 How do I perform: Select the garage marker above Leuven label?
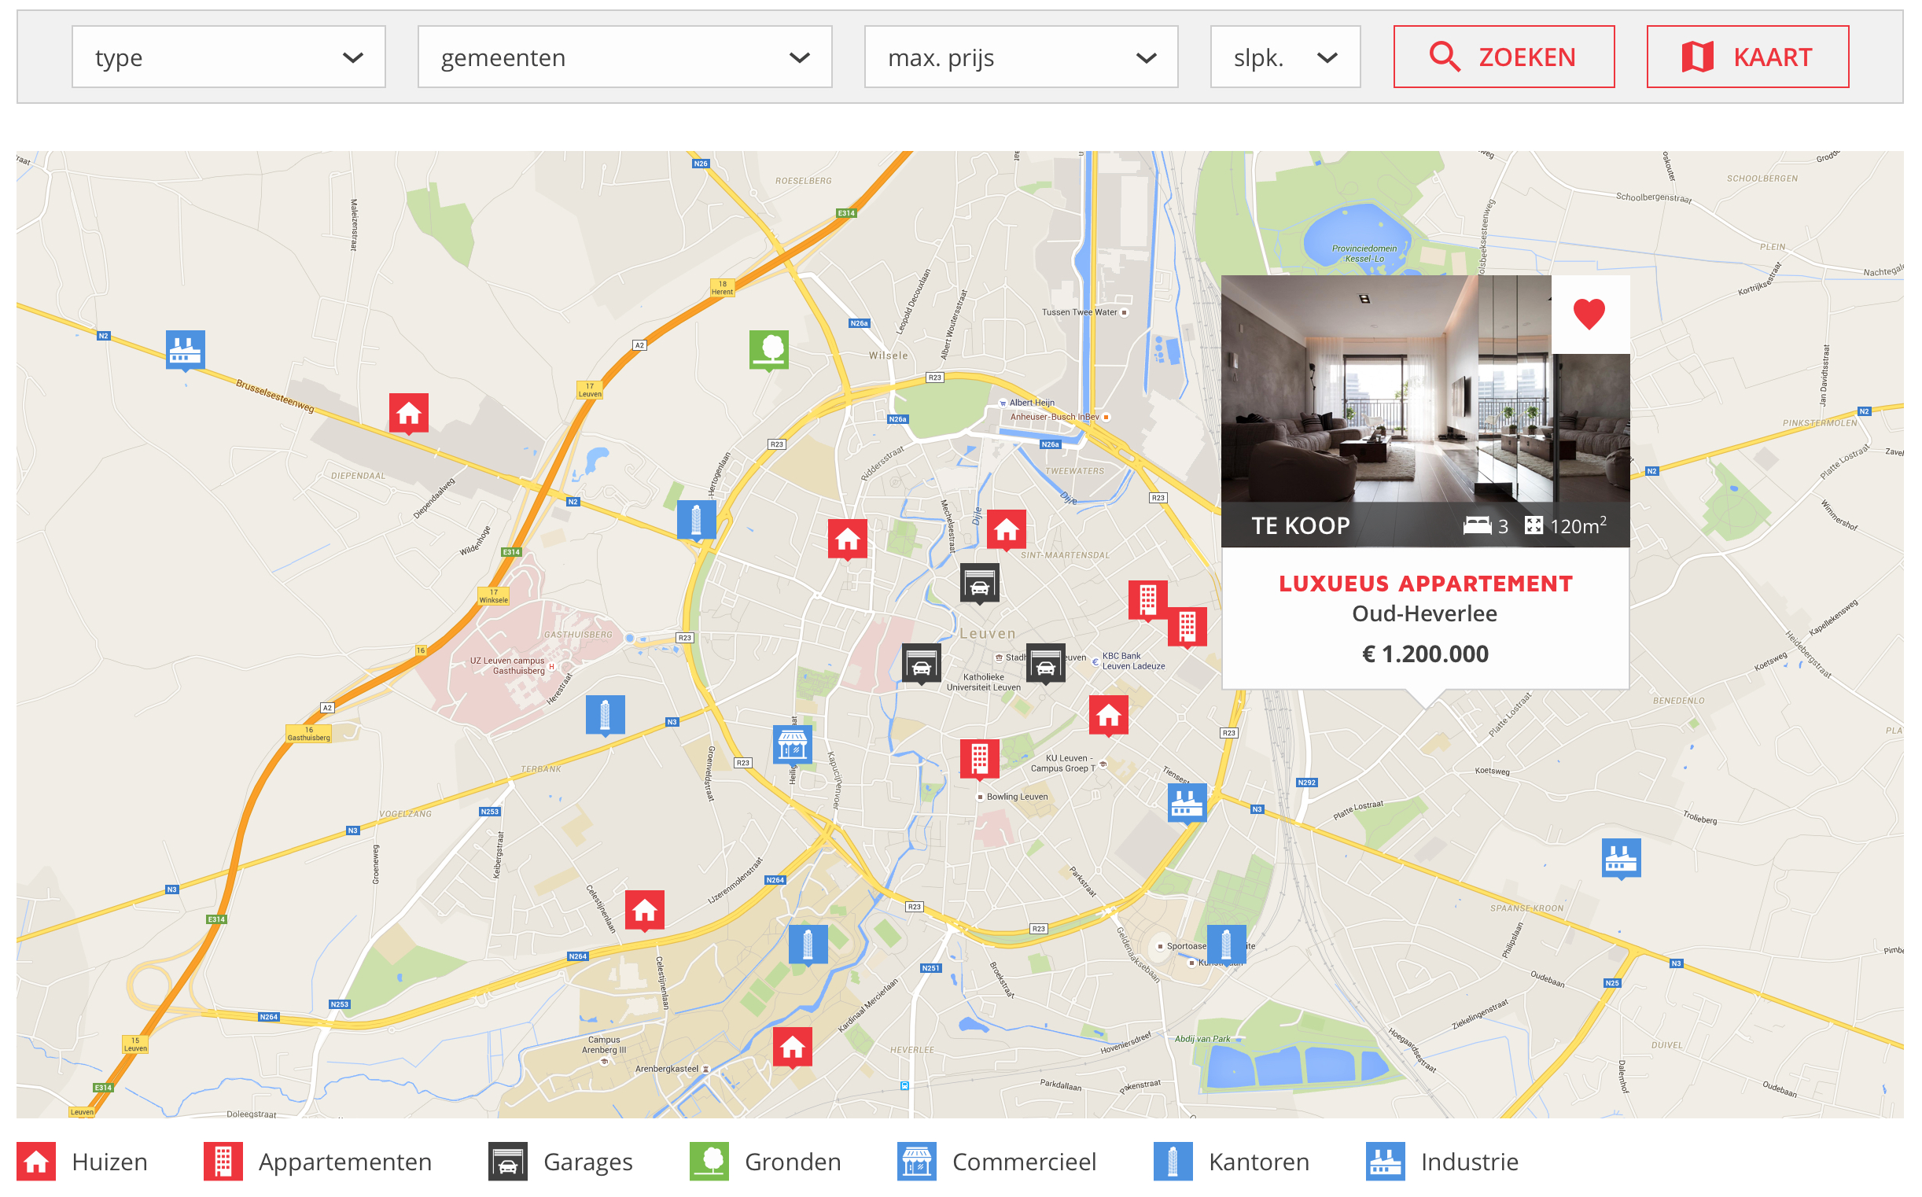click(x=979, y=584)
